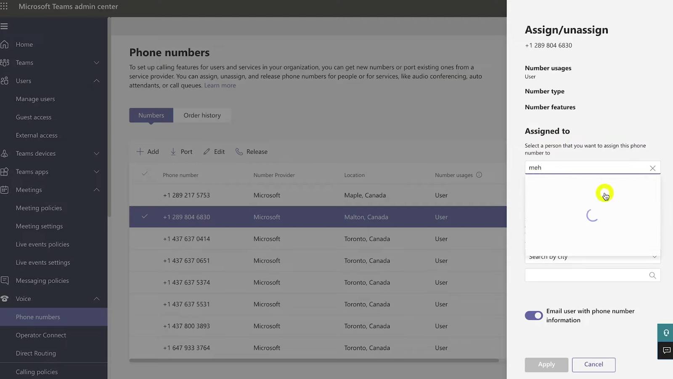Select the +1 437 637 0414 row
The height and width of the screenshot is (379, 673).
(x=318, y=239)
